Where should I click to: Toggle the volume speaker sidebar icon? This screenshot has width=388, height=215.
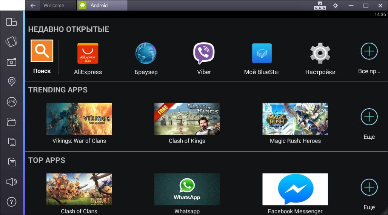tap(12, 182)
